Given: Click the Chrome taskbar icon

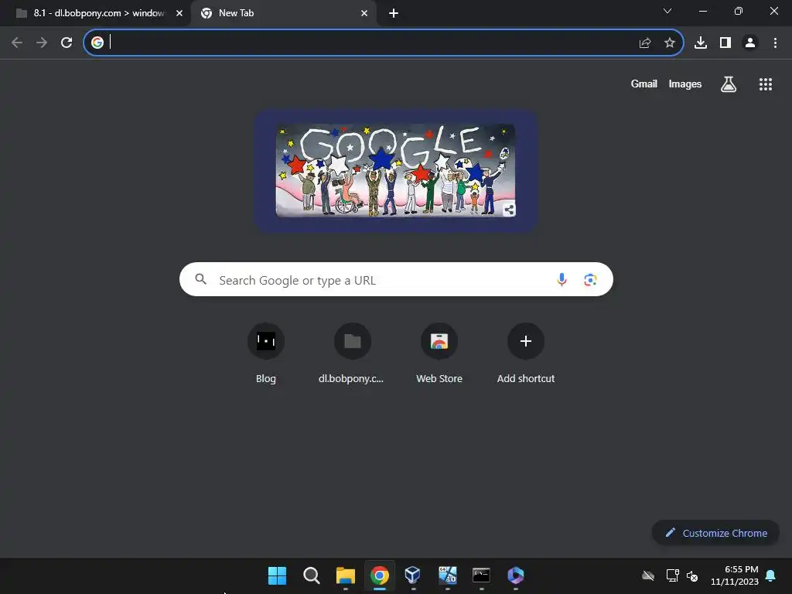Looking at the screenshot, I should click(x=379, y=575).
